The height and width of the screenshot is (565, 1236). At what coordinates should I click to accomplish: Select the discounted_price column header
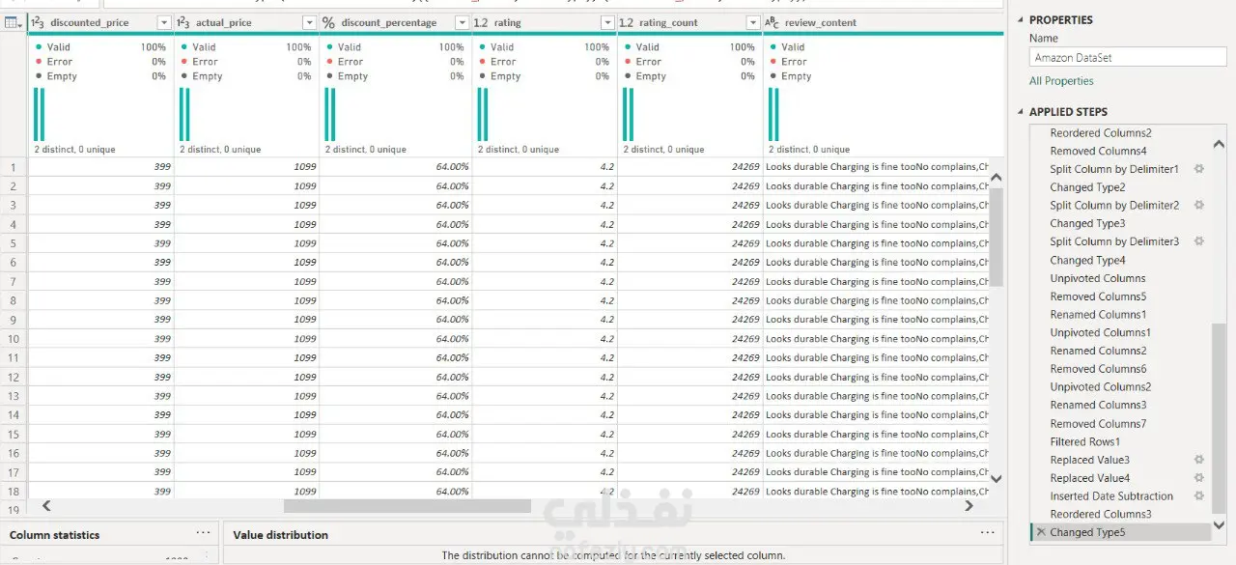point(90,22)
